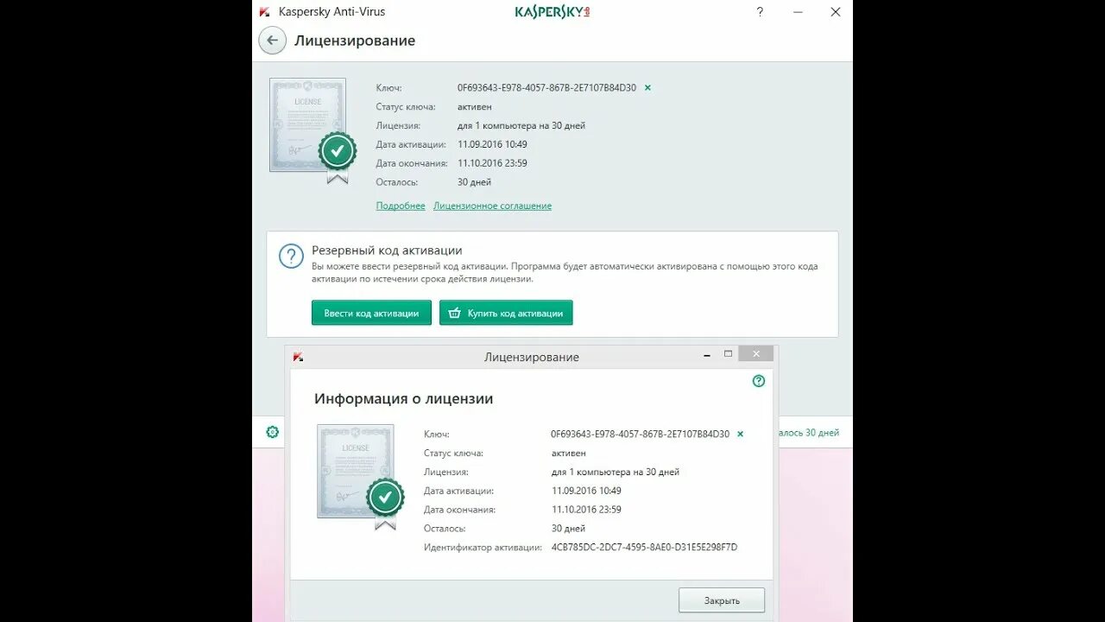Click 11.09.2016 10:49 date in main window
The image size is (1105, 622).
tap(492, 144)
